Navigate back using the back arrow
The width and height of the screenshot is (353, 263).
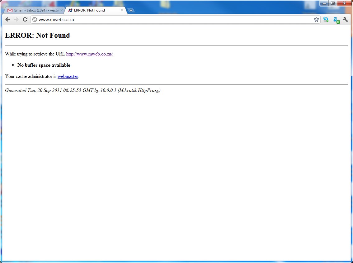pos(7,19)
